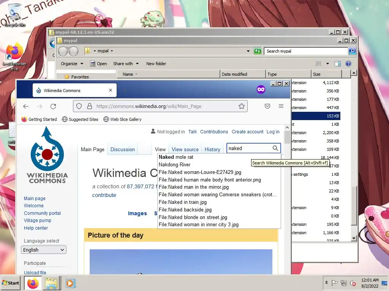Switch to the Discussion tab
389x291 pixels.
tap(123, 149)
